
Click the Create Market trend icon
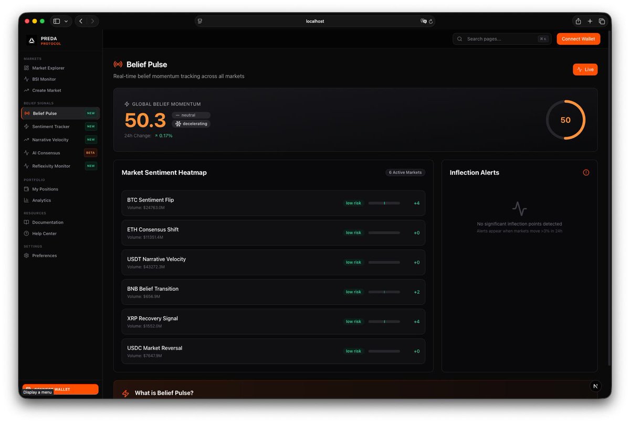click(27, 90)
